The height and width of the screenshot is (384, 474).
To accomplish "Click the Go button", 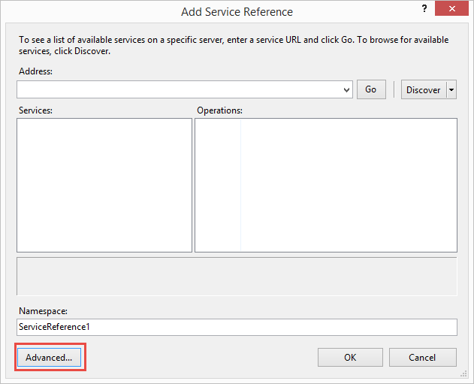I will click(x=371, y=89).
